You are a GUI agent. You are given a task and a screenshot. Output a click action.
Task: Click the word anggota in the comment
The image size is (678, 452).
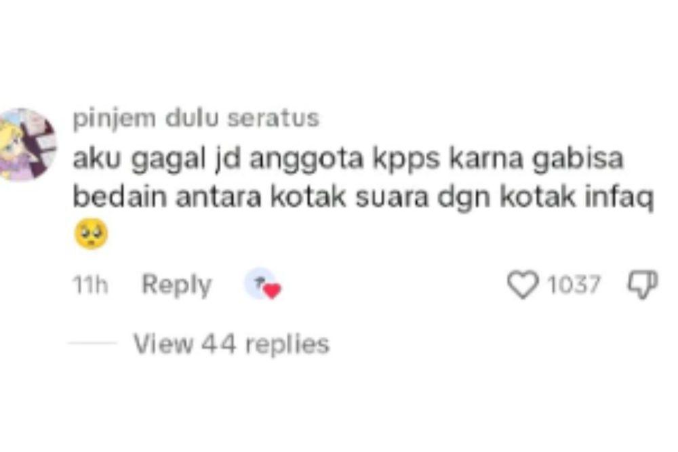(307, 160)
